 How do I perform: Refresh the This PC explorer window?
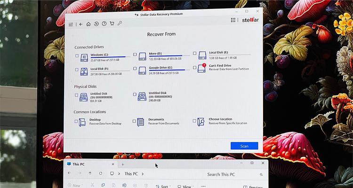coord(101,173)
